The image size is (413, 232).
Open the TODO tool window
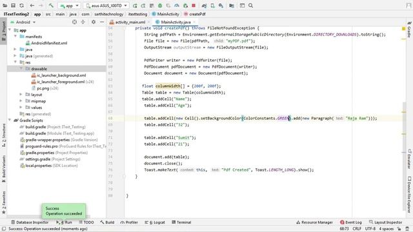(x=86, y=222)
